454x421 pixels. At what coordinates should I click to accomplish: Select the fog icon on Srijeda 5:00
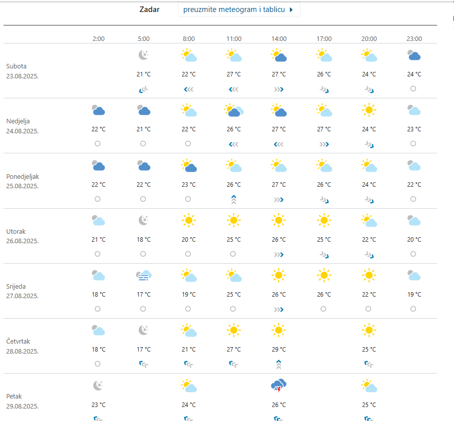[143, 275]
